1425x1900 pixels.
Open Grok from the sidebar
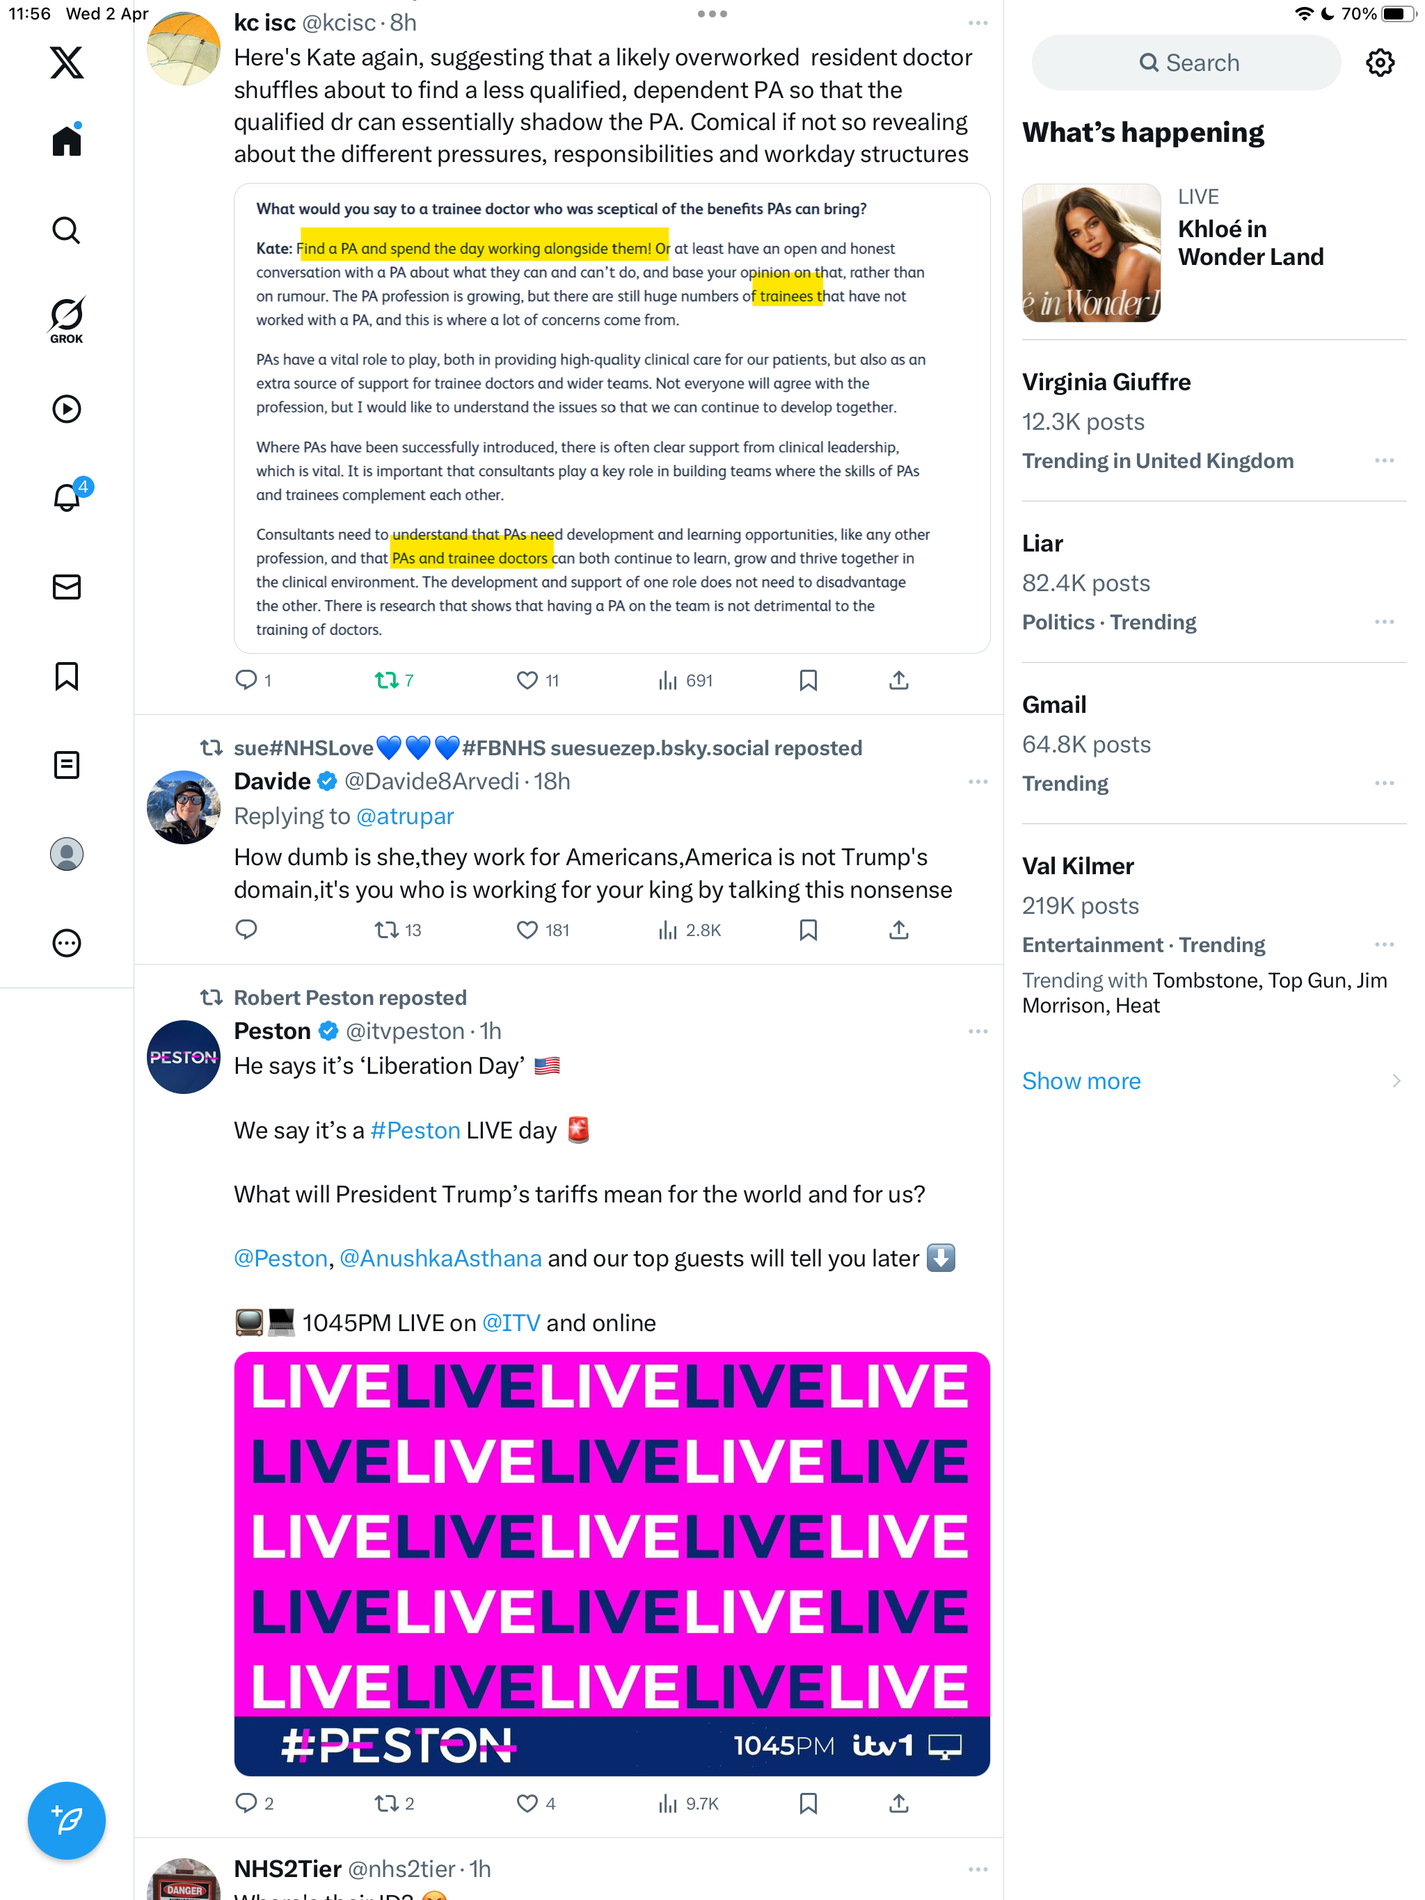pos(66,319)
